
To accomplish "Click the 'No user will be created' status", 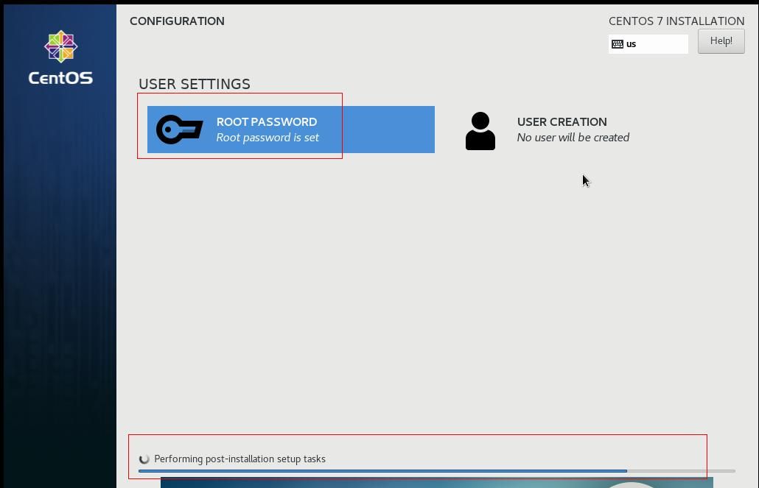I will (573, 138).
